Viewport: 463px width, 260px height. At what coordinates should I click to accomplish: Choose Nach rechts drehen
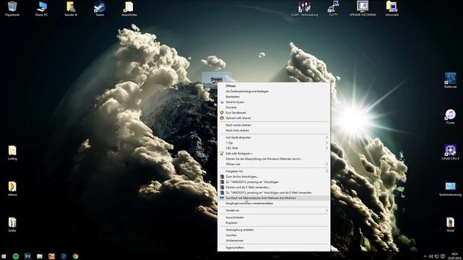point(274,125)
